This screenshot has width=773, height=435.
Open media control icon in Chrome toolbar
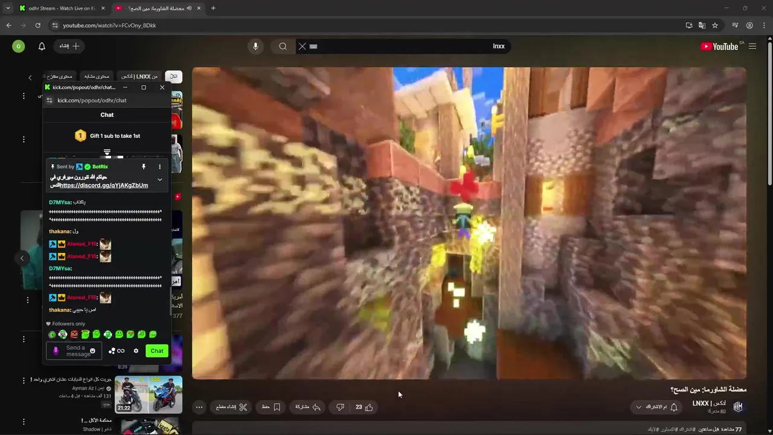[735, 25]
